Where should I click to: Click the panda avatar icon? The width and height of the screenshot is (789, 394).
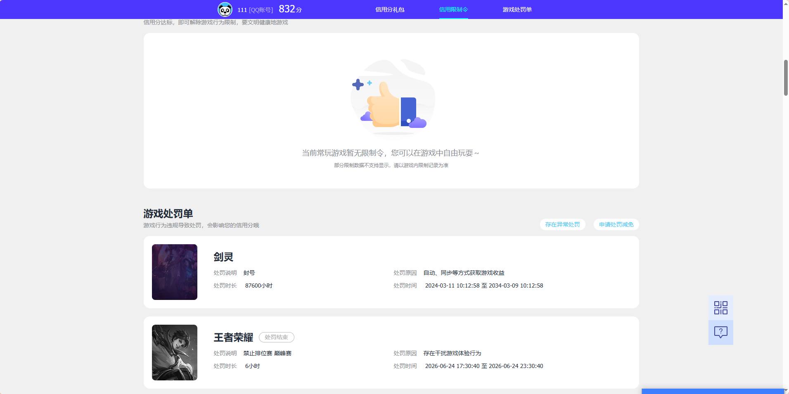(225, 9)
